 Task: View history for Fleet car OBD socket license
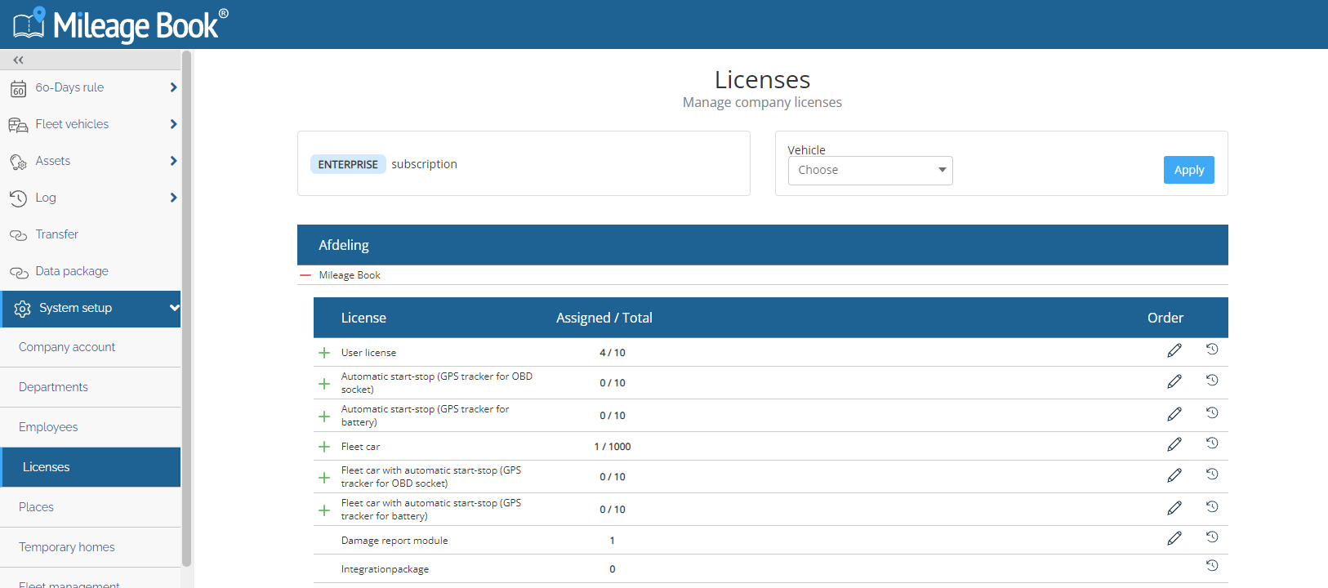[x=1212, y=474]
